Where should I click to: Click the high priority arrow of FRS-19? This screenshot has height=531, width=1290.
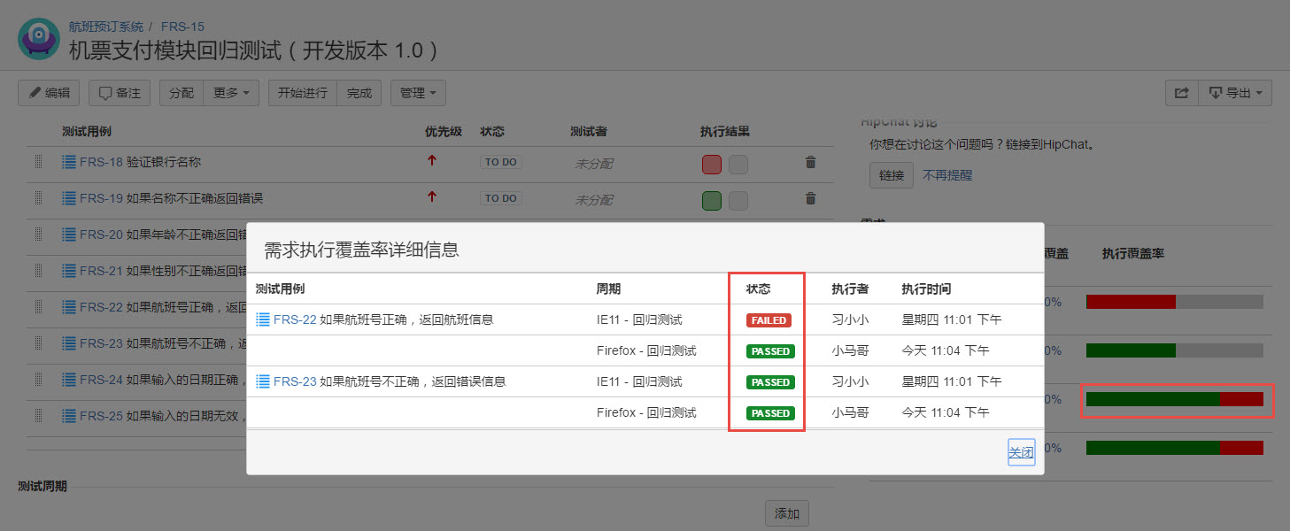click(x=432, y=196)
